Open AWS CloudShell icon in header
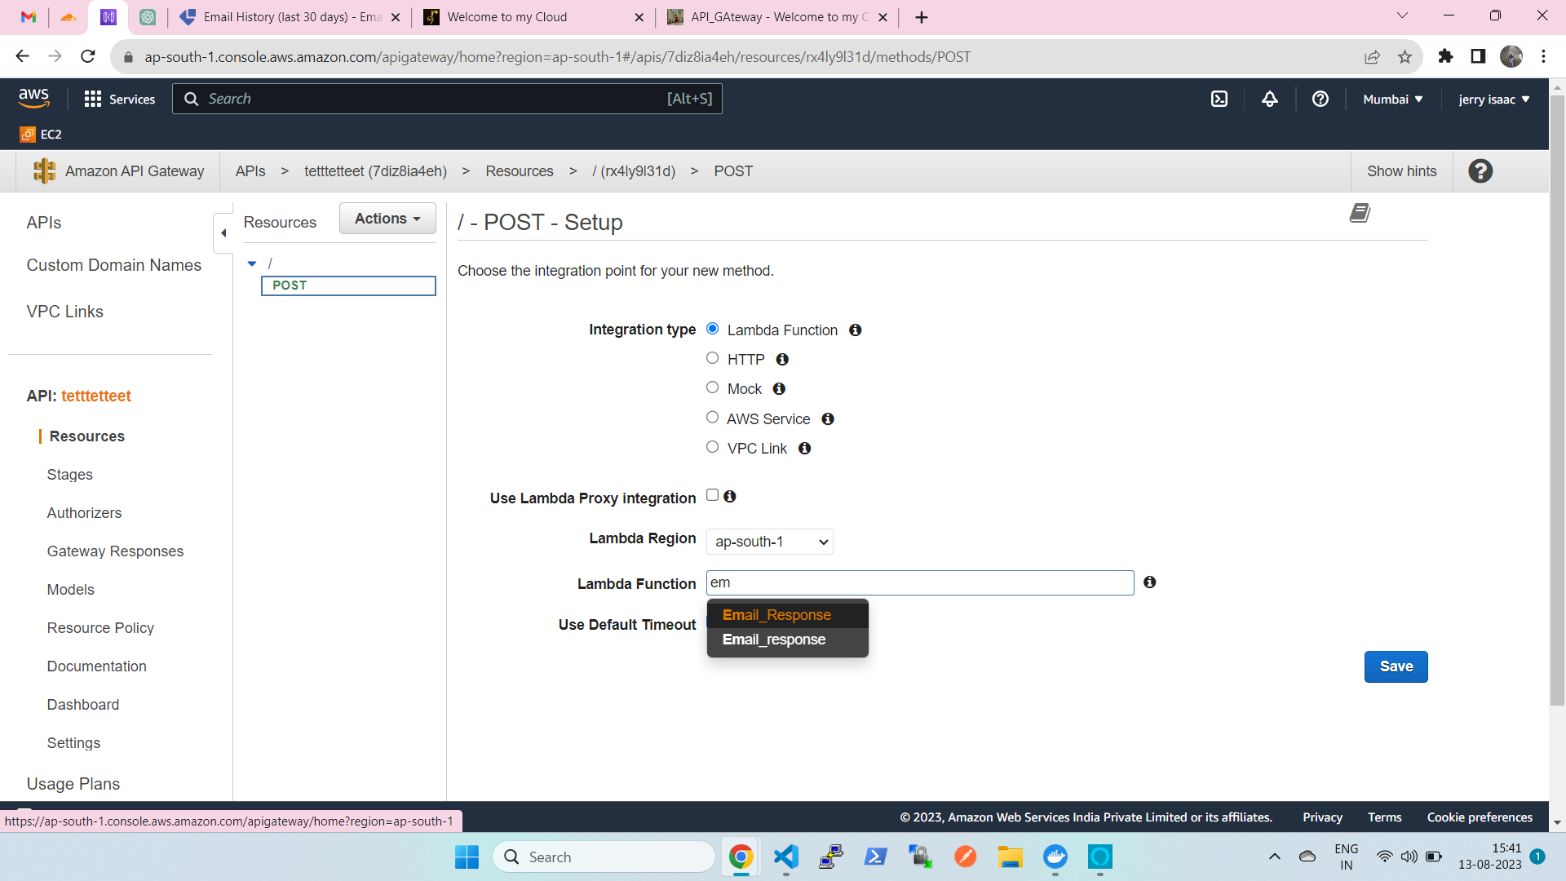Image resolution: width=1566 pixels, height=881 pixels. click(1219, 99)
